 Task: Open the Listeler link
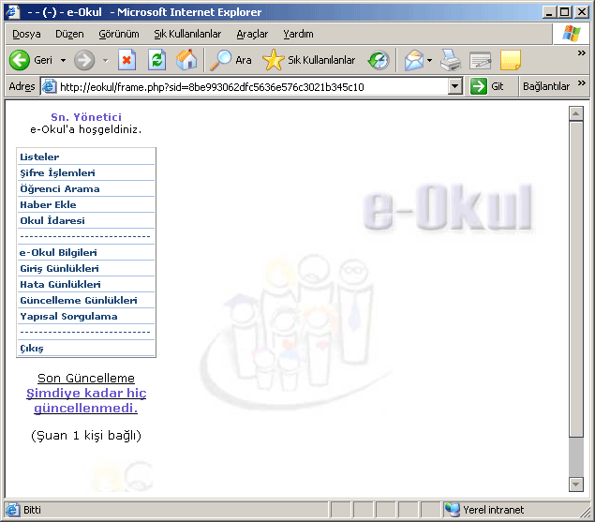(x=39, y=157)
